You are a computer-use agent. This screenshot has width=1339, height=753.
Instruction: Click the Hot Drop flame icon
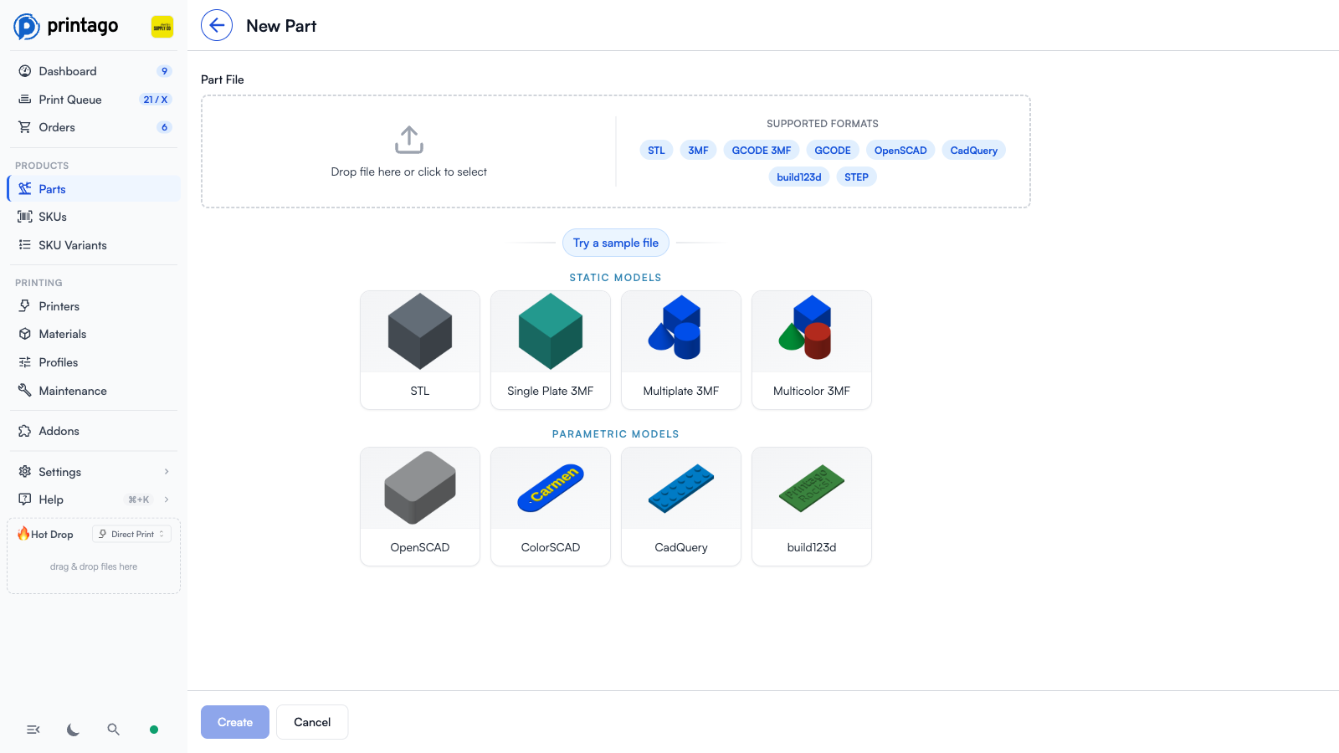click(x=23, y=534)
